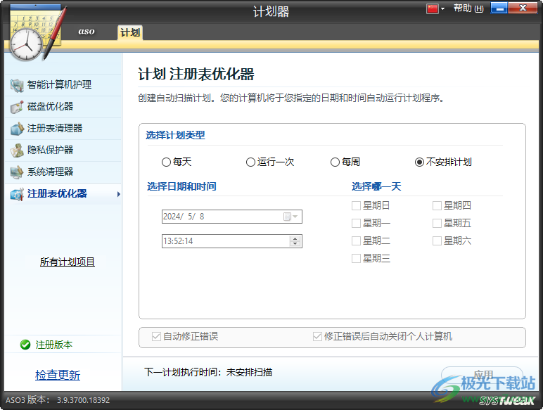The image size is (543, 410).
Task: Check the 星期日 checkbox
Action: [356, 205]
